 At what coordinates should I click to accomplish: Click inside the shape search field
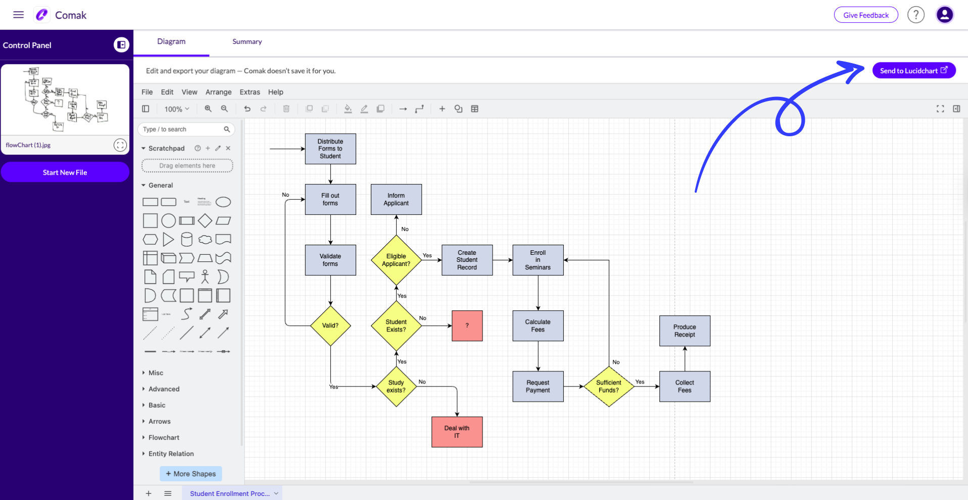tap(182, 129)
